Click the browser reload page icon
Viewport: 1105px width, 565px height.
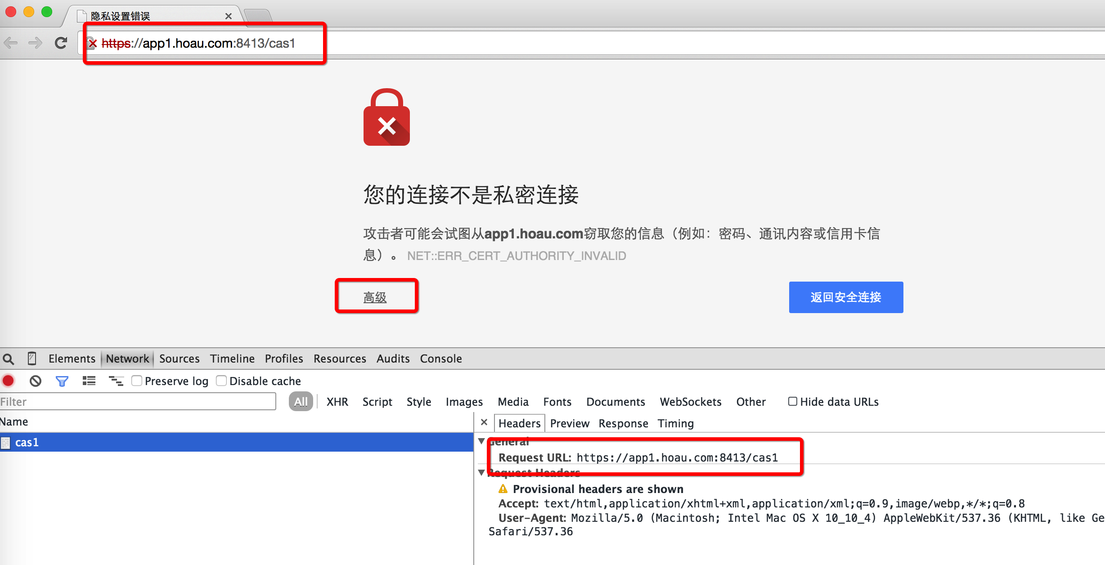point(61,43)
